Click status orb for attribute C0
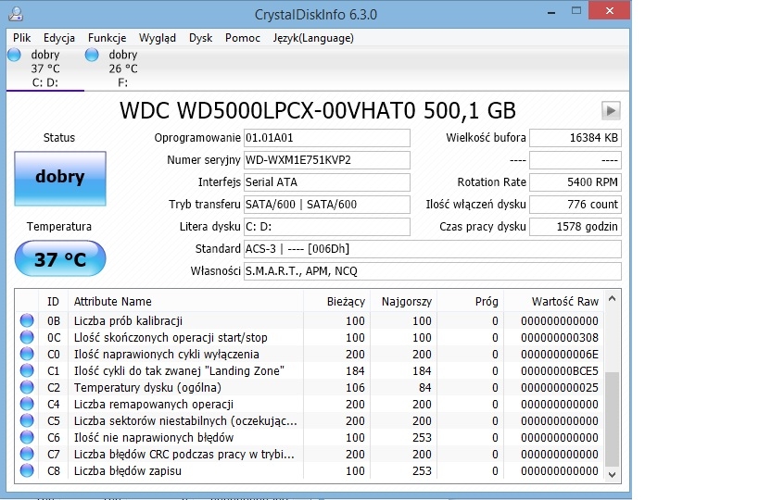This screenshot has height=500, width=759. [27, 354]
